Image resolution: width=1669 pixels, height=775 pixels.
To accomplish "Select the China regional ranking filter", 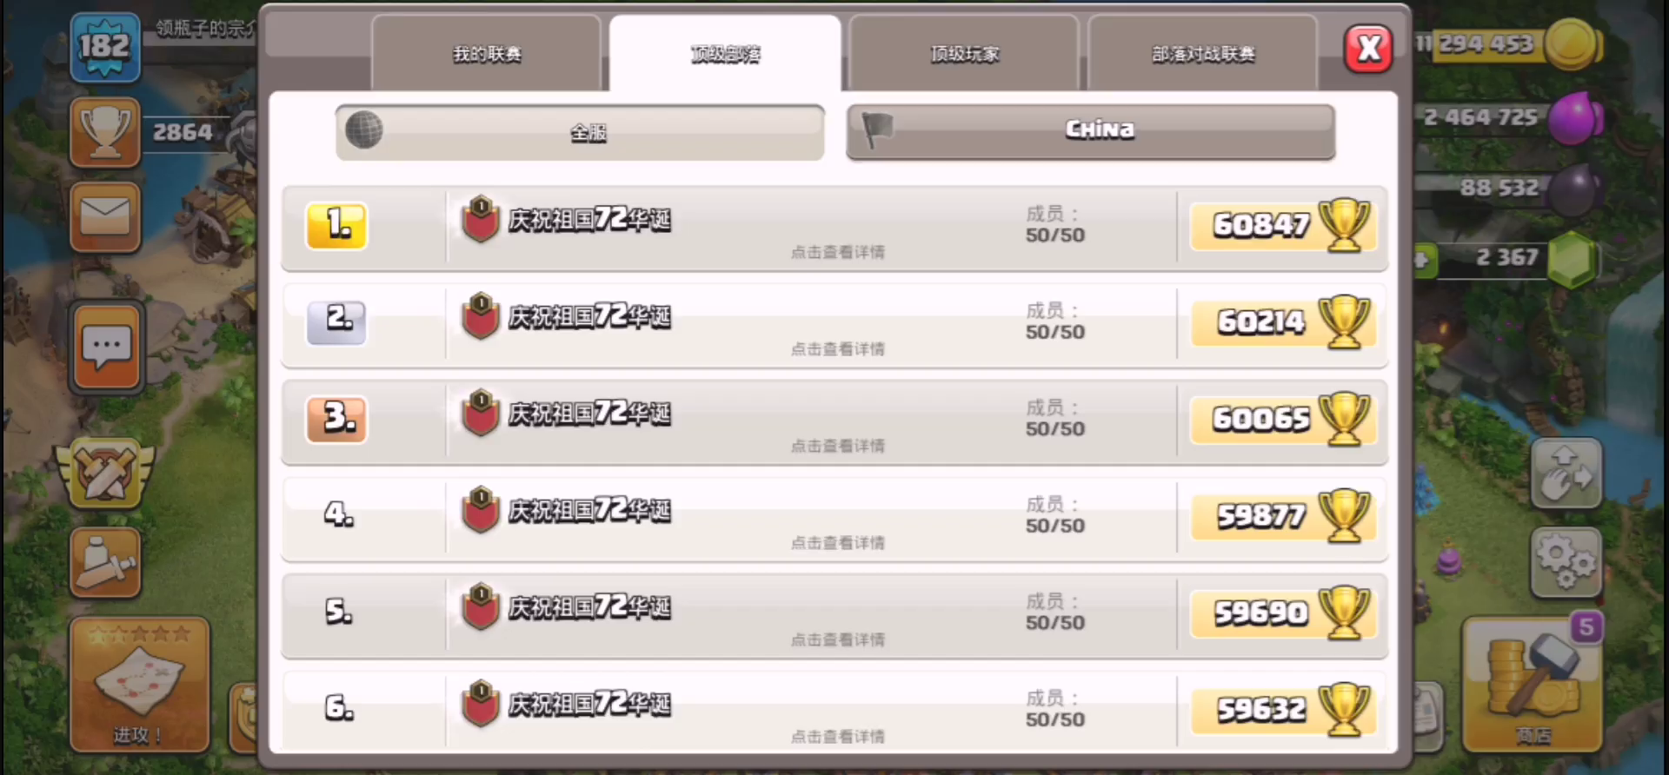I will (x=1091, y=132).
